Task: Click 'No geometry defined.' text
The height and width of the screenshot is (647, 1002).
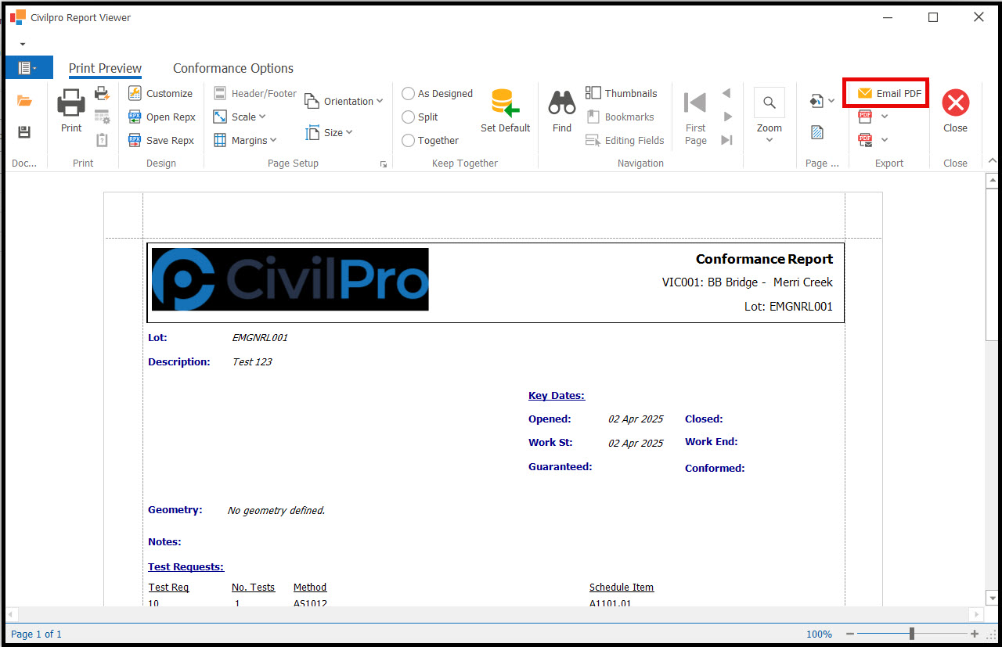Action: click(x=276, y=511)
